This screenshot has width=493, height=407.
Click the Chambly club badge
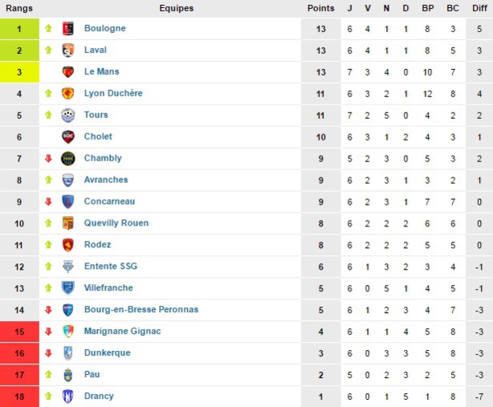click(x=68, y=158)
